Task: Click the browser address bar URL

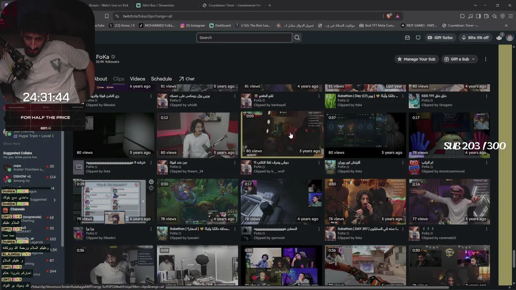Action: [x=148, y=16]
